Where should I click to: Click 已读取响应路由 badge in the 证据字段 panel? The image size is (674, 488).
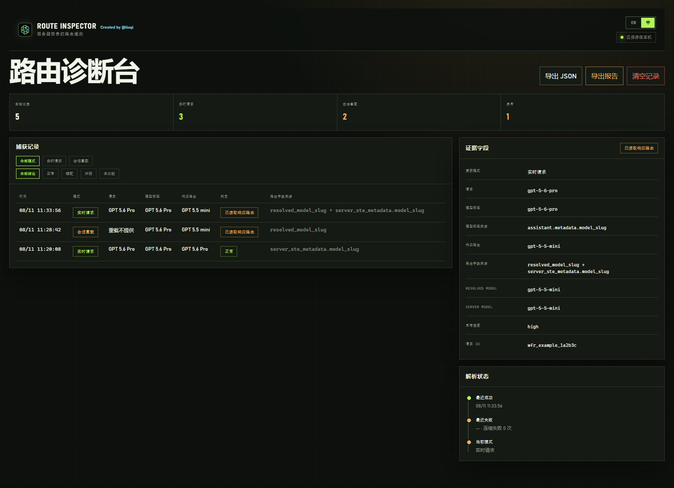(x=639, y=148)
